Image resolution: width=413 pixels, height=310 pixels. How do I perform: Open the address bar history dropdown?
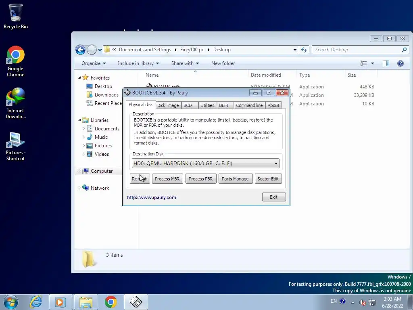(295, 50)
